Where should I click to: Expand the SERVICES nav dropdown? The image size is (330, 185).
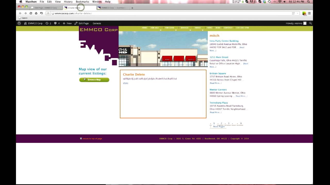pyautogui.click(x=190, y=30)
